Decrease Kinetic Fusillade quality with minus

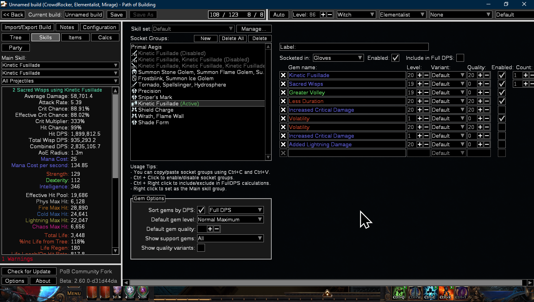coord(486,75)
